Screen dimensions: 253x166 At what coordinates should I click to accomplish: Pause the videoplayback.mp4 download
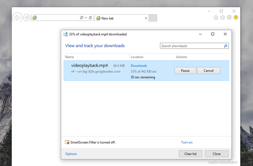coord(185,71)
